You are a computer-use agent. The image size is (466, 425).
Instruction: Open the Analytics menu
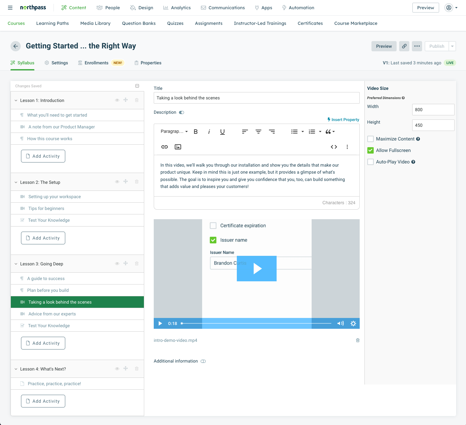tap(177, 8)
